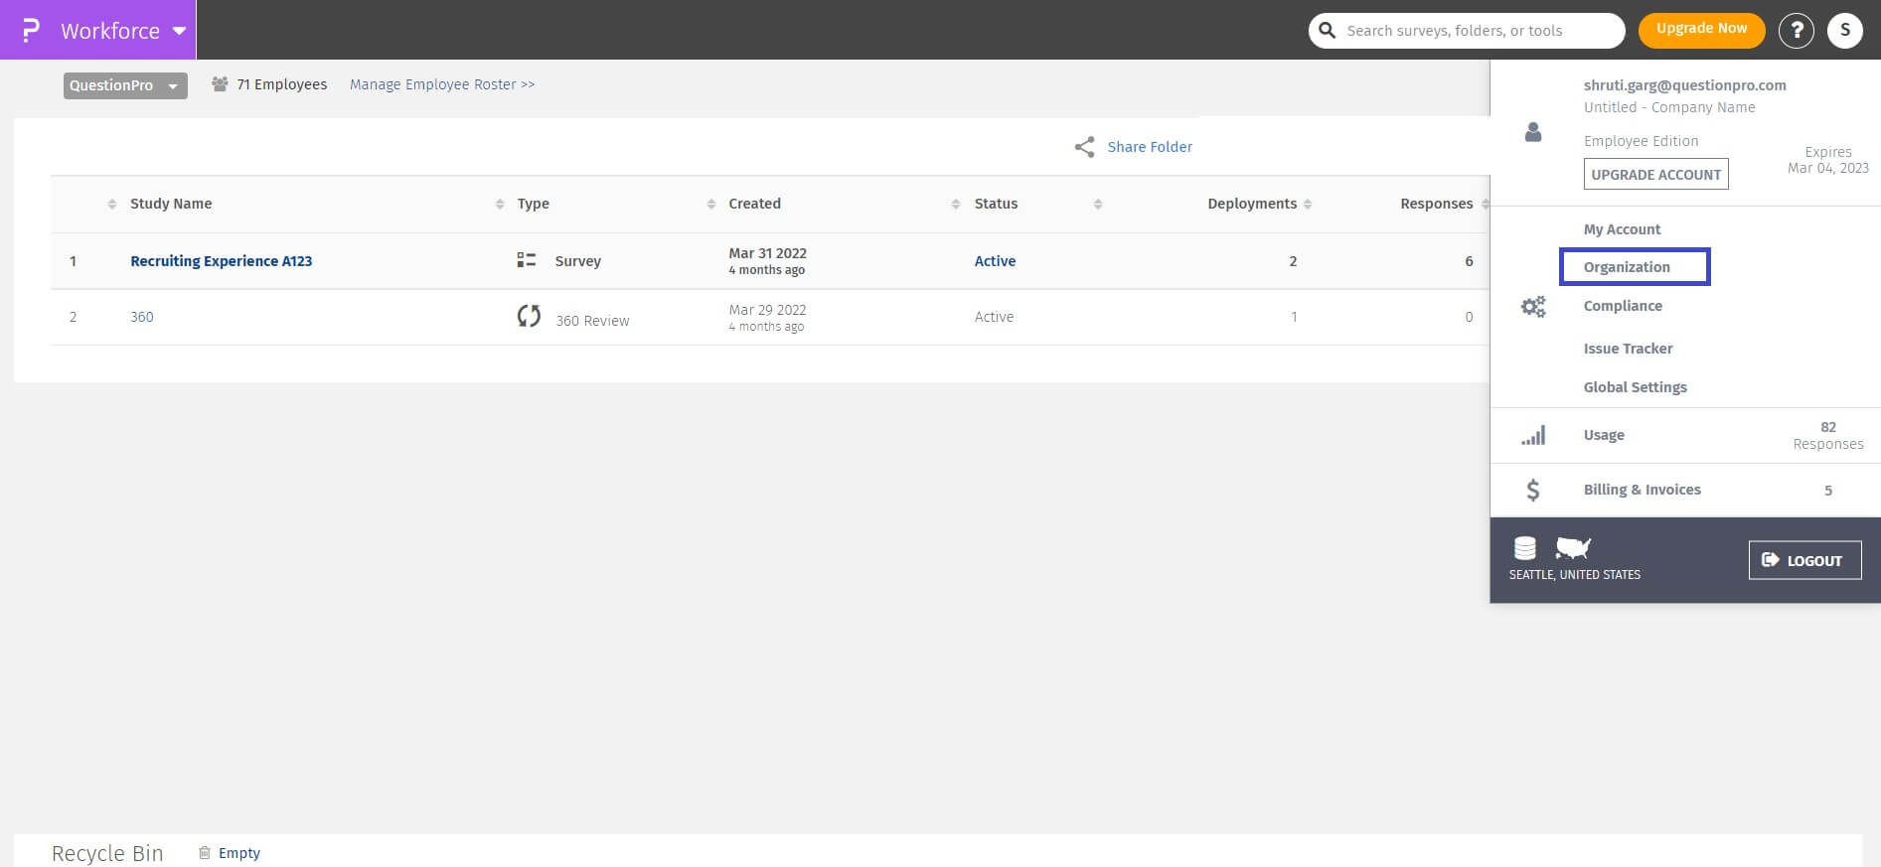Image resolution: width=1881 pixels, height=867 pixels.
Task: Click the Recycle Bin trash icon
Action: pyautogui.click(x=204, y=853)
